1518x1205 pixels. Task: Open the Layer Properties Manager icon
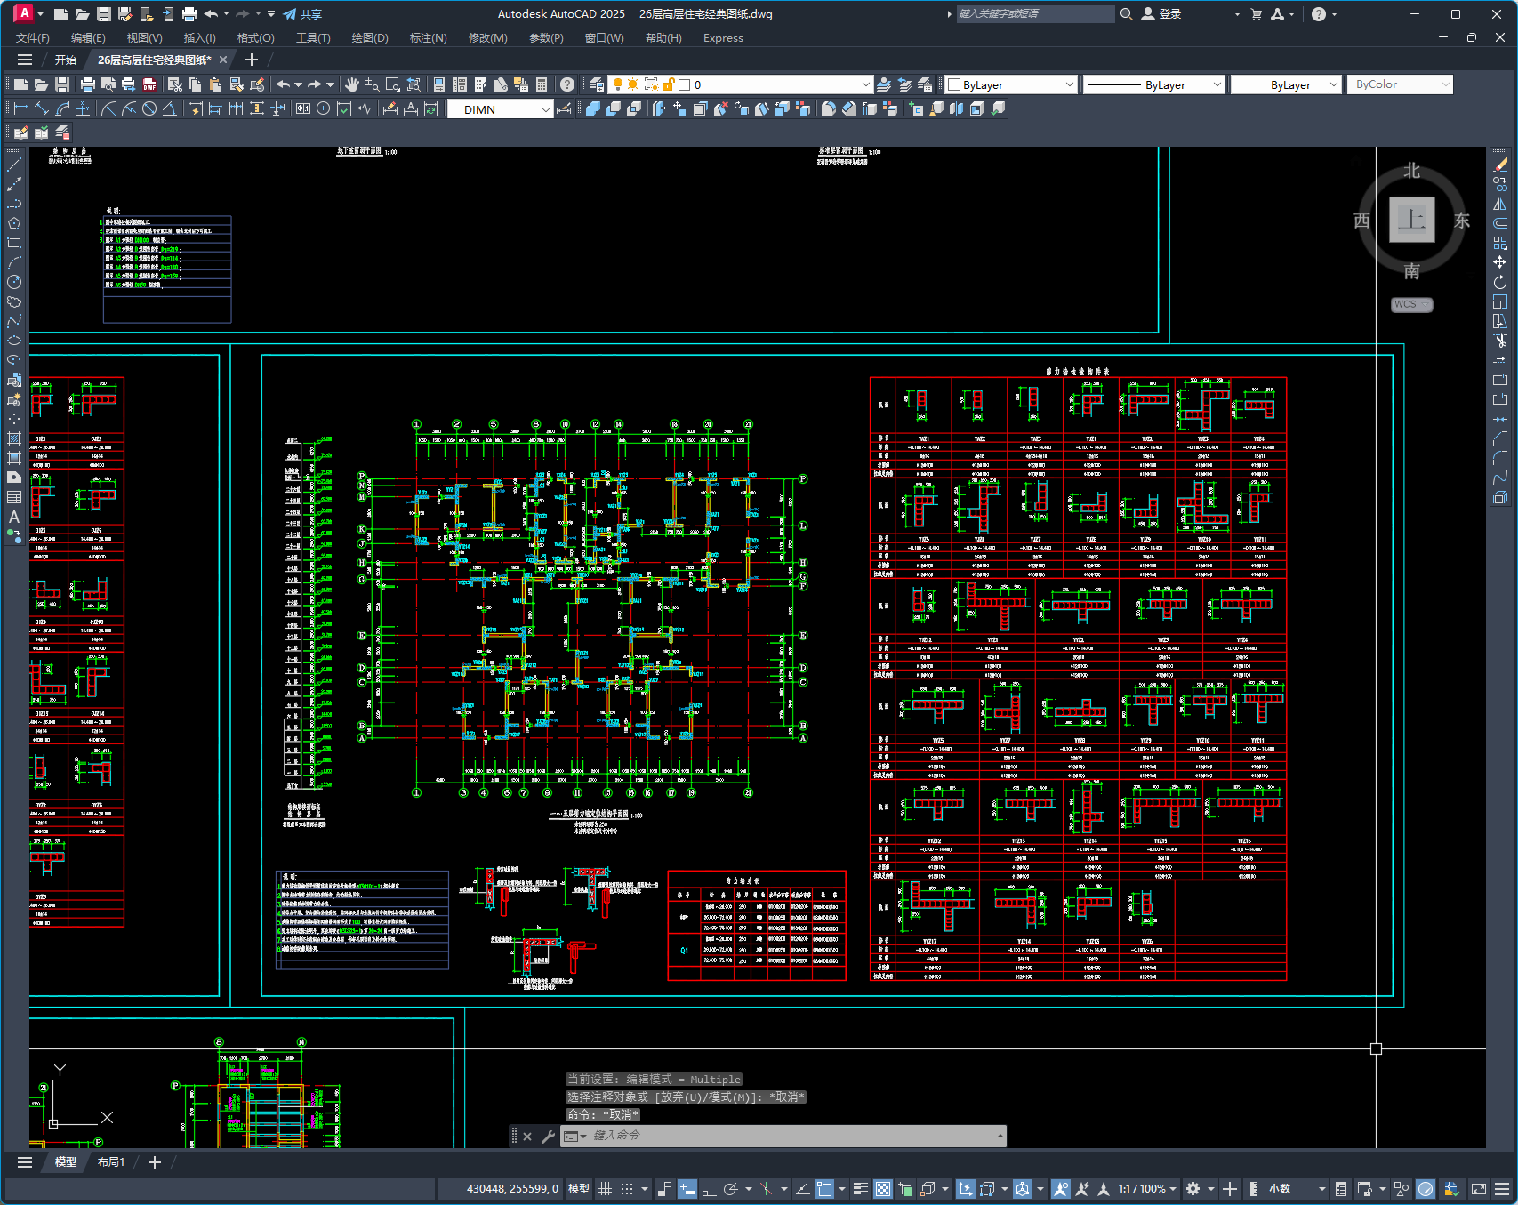coord(597,84)
